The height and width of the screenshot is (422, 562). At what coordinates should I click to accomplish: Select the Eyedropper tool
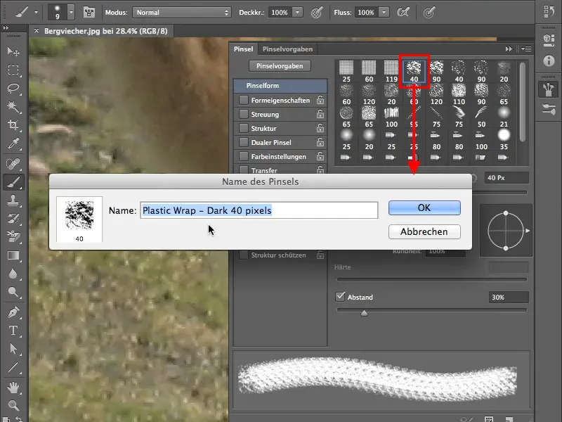click(13, 143)
